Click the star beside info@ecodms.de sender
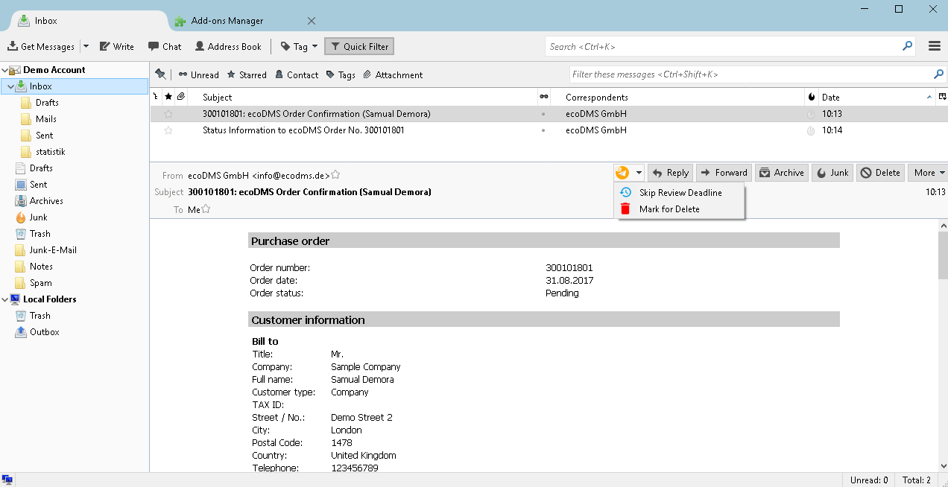The width and height of the screenshot is (948, 487). point(335,175)
